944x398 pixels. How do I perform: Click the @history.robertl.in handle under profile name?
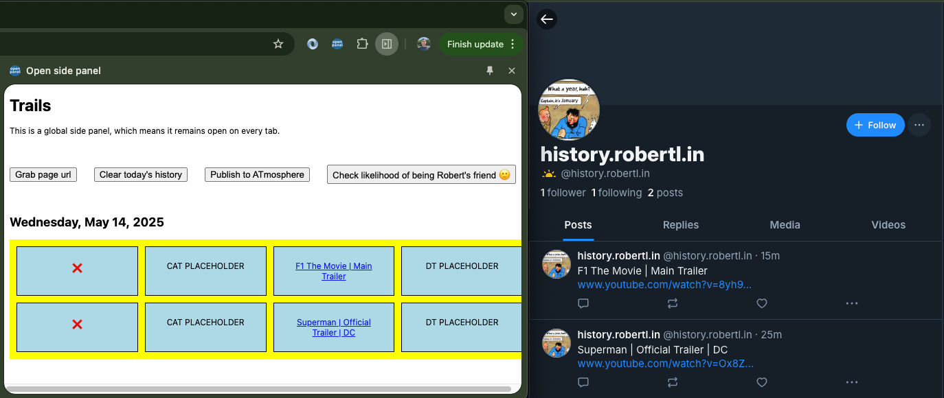pyautogui.click(x=605, y=174)
